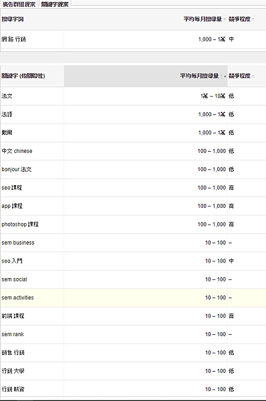266x401 pixels.
Task: Select the sem business keyword
Action: (x=18, y=243)
